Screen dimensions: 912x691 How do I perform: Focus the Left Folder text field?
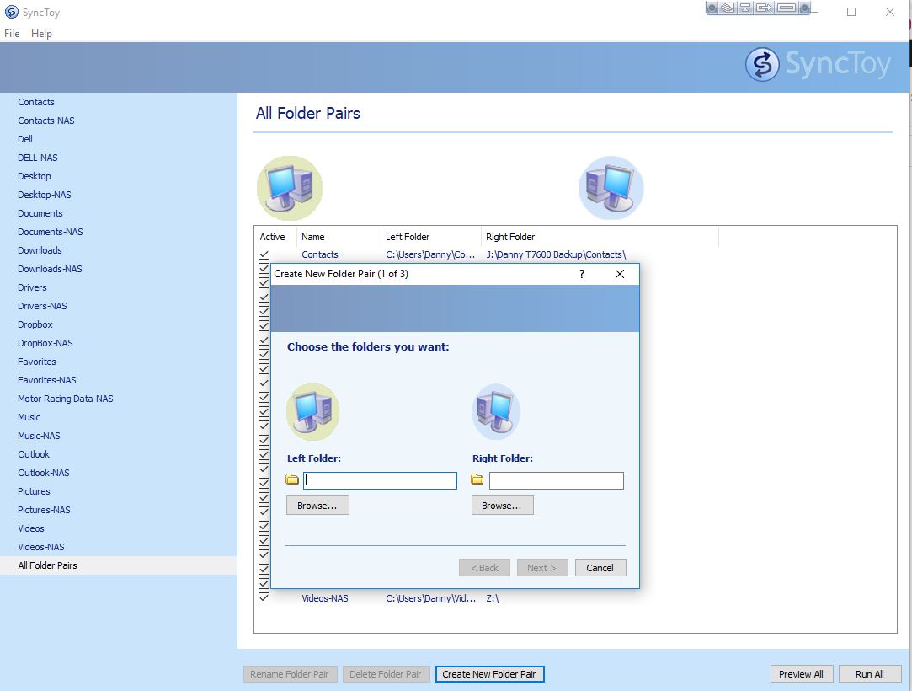point(381,480)
